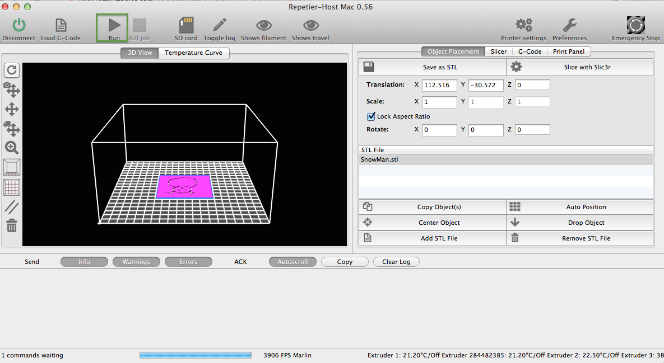The image size is (664, 363).
Task: Click the "1 commands waiting" status text
Action: pos(32,355)
